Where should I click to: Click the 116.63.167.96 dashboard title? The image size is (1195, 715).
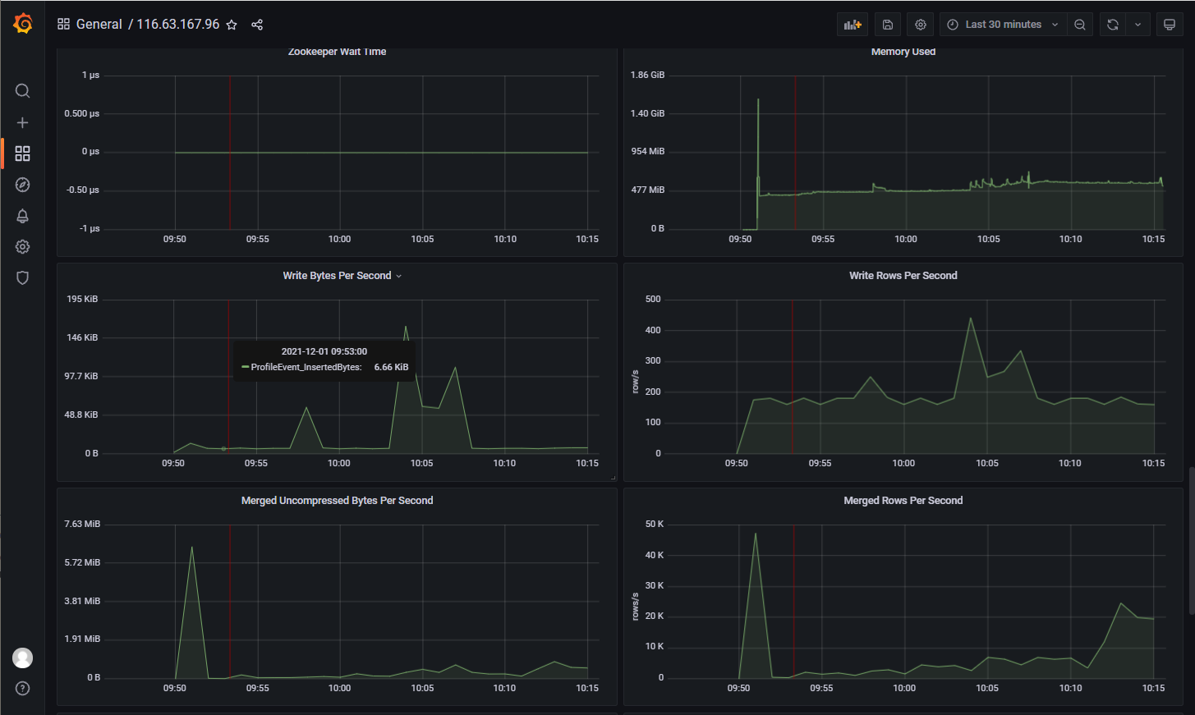pos(178,25)
